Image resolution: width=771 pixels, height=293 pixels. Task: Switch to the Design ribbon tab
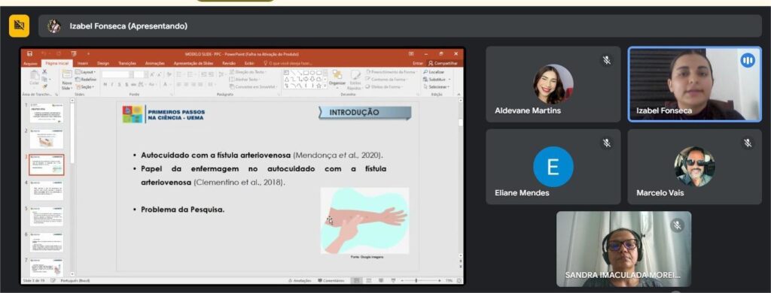click(102, 63)
